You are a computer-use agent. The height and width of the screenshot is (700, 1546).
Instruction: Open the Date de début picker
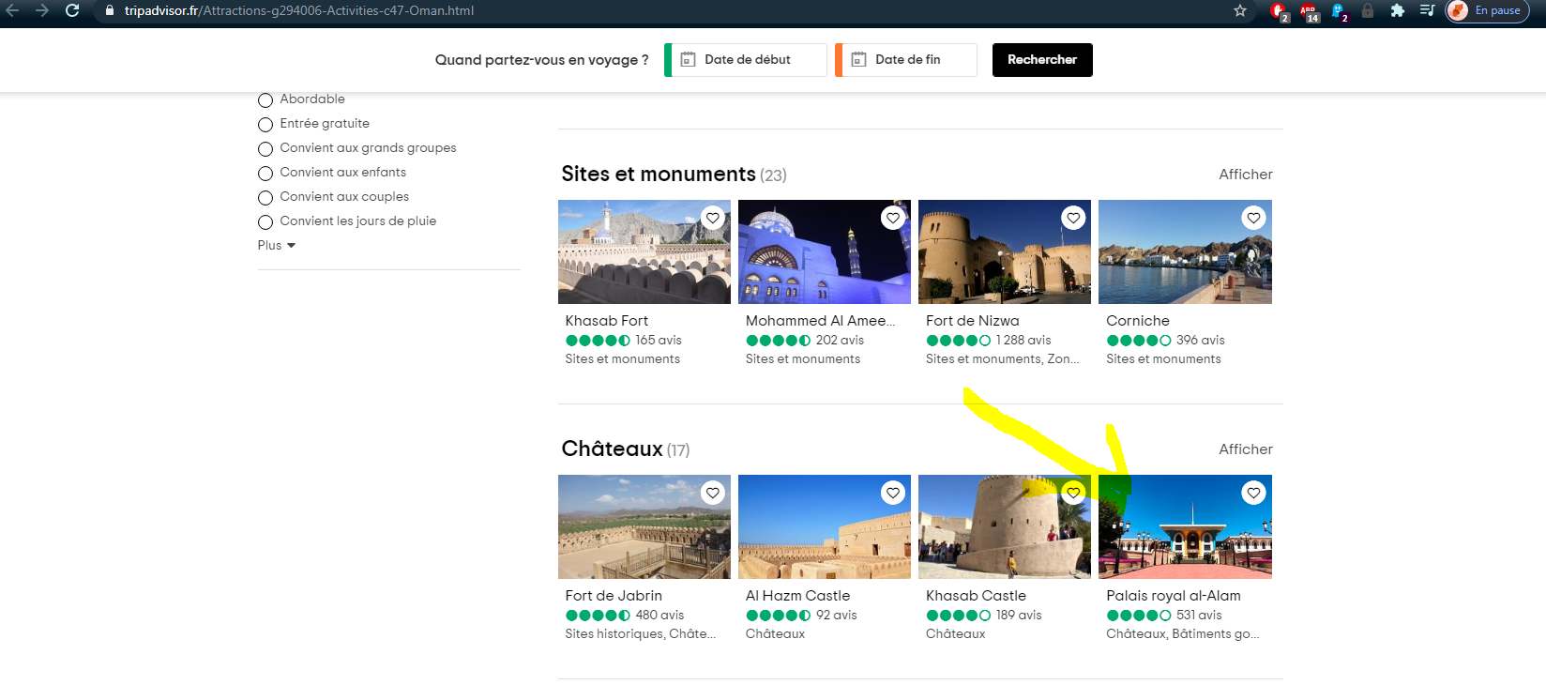click(x=747, y=60)
